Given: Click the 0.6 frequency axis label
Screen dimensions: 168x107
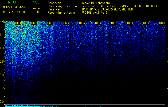Looking at the screenshot, I should (x=2, y=102).
